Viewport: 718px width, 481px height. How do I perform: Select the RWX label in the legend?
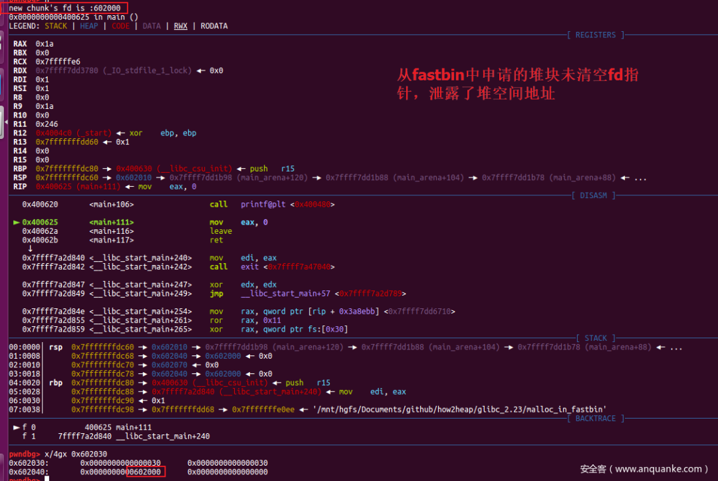(180, 26)
